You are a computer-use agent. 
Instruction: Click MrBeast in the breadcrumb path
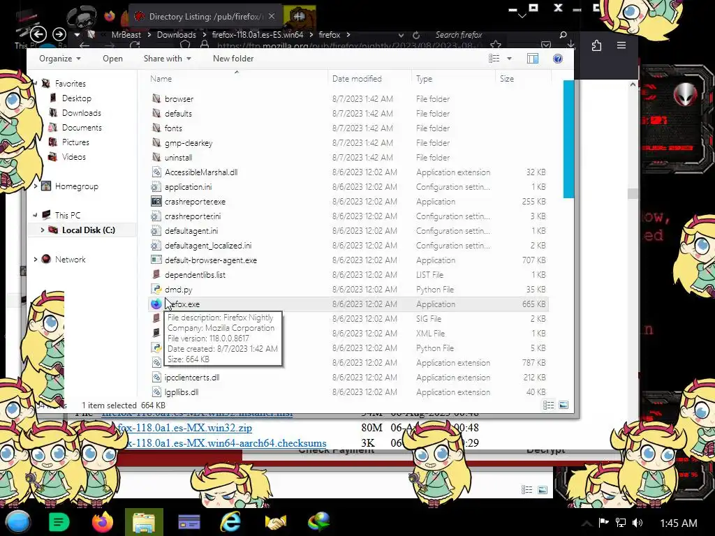point(126,35)
